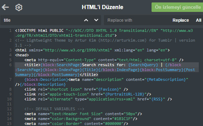Click line number 12 in the gutter
This screenshot has width=203, height=126.
click(9, 109)
